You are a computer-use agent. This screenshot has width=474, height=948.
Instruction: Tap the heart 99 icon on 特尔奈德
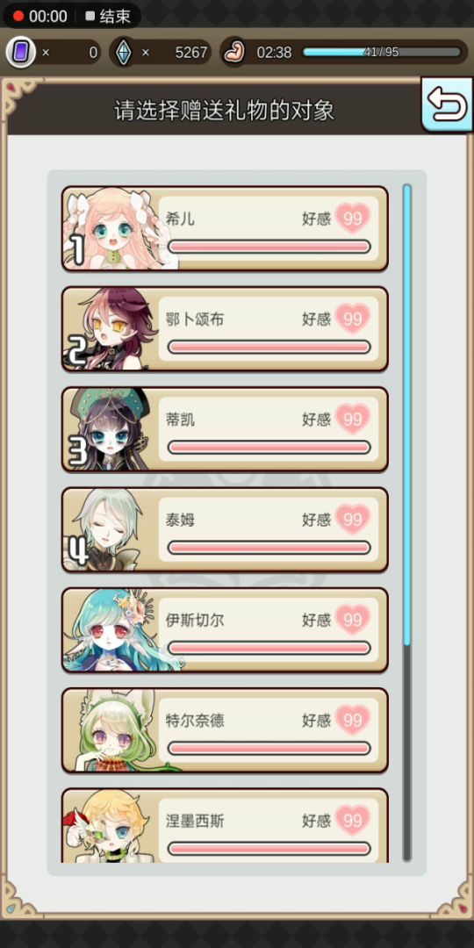point(353,720)
